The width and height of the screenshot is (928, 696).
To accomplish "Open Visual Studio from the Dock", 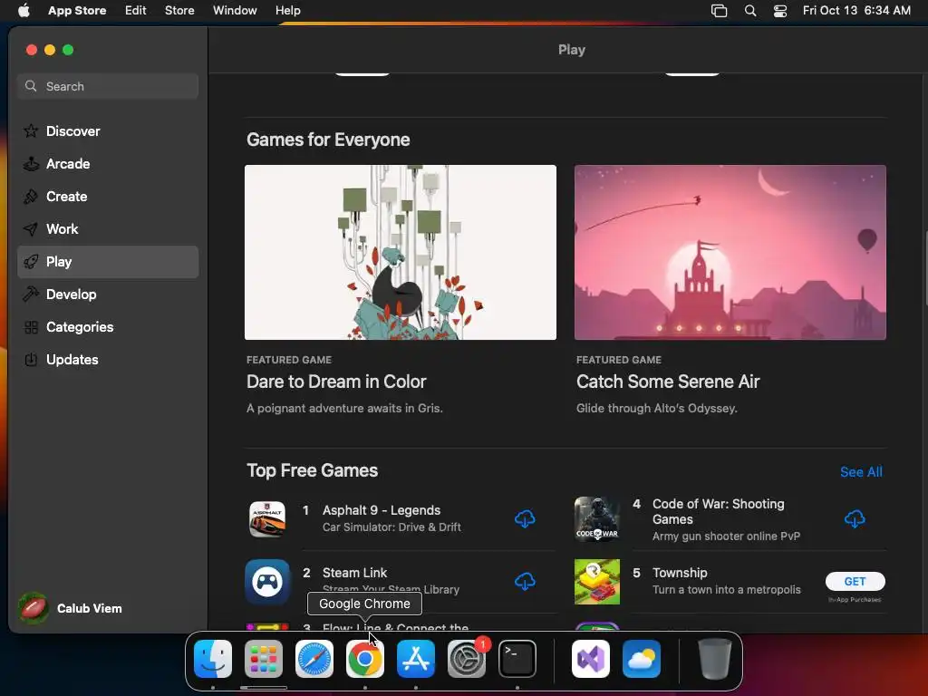I will [591, 659].
